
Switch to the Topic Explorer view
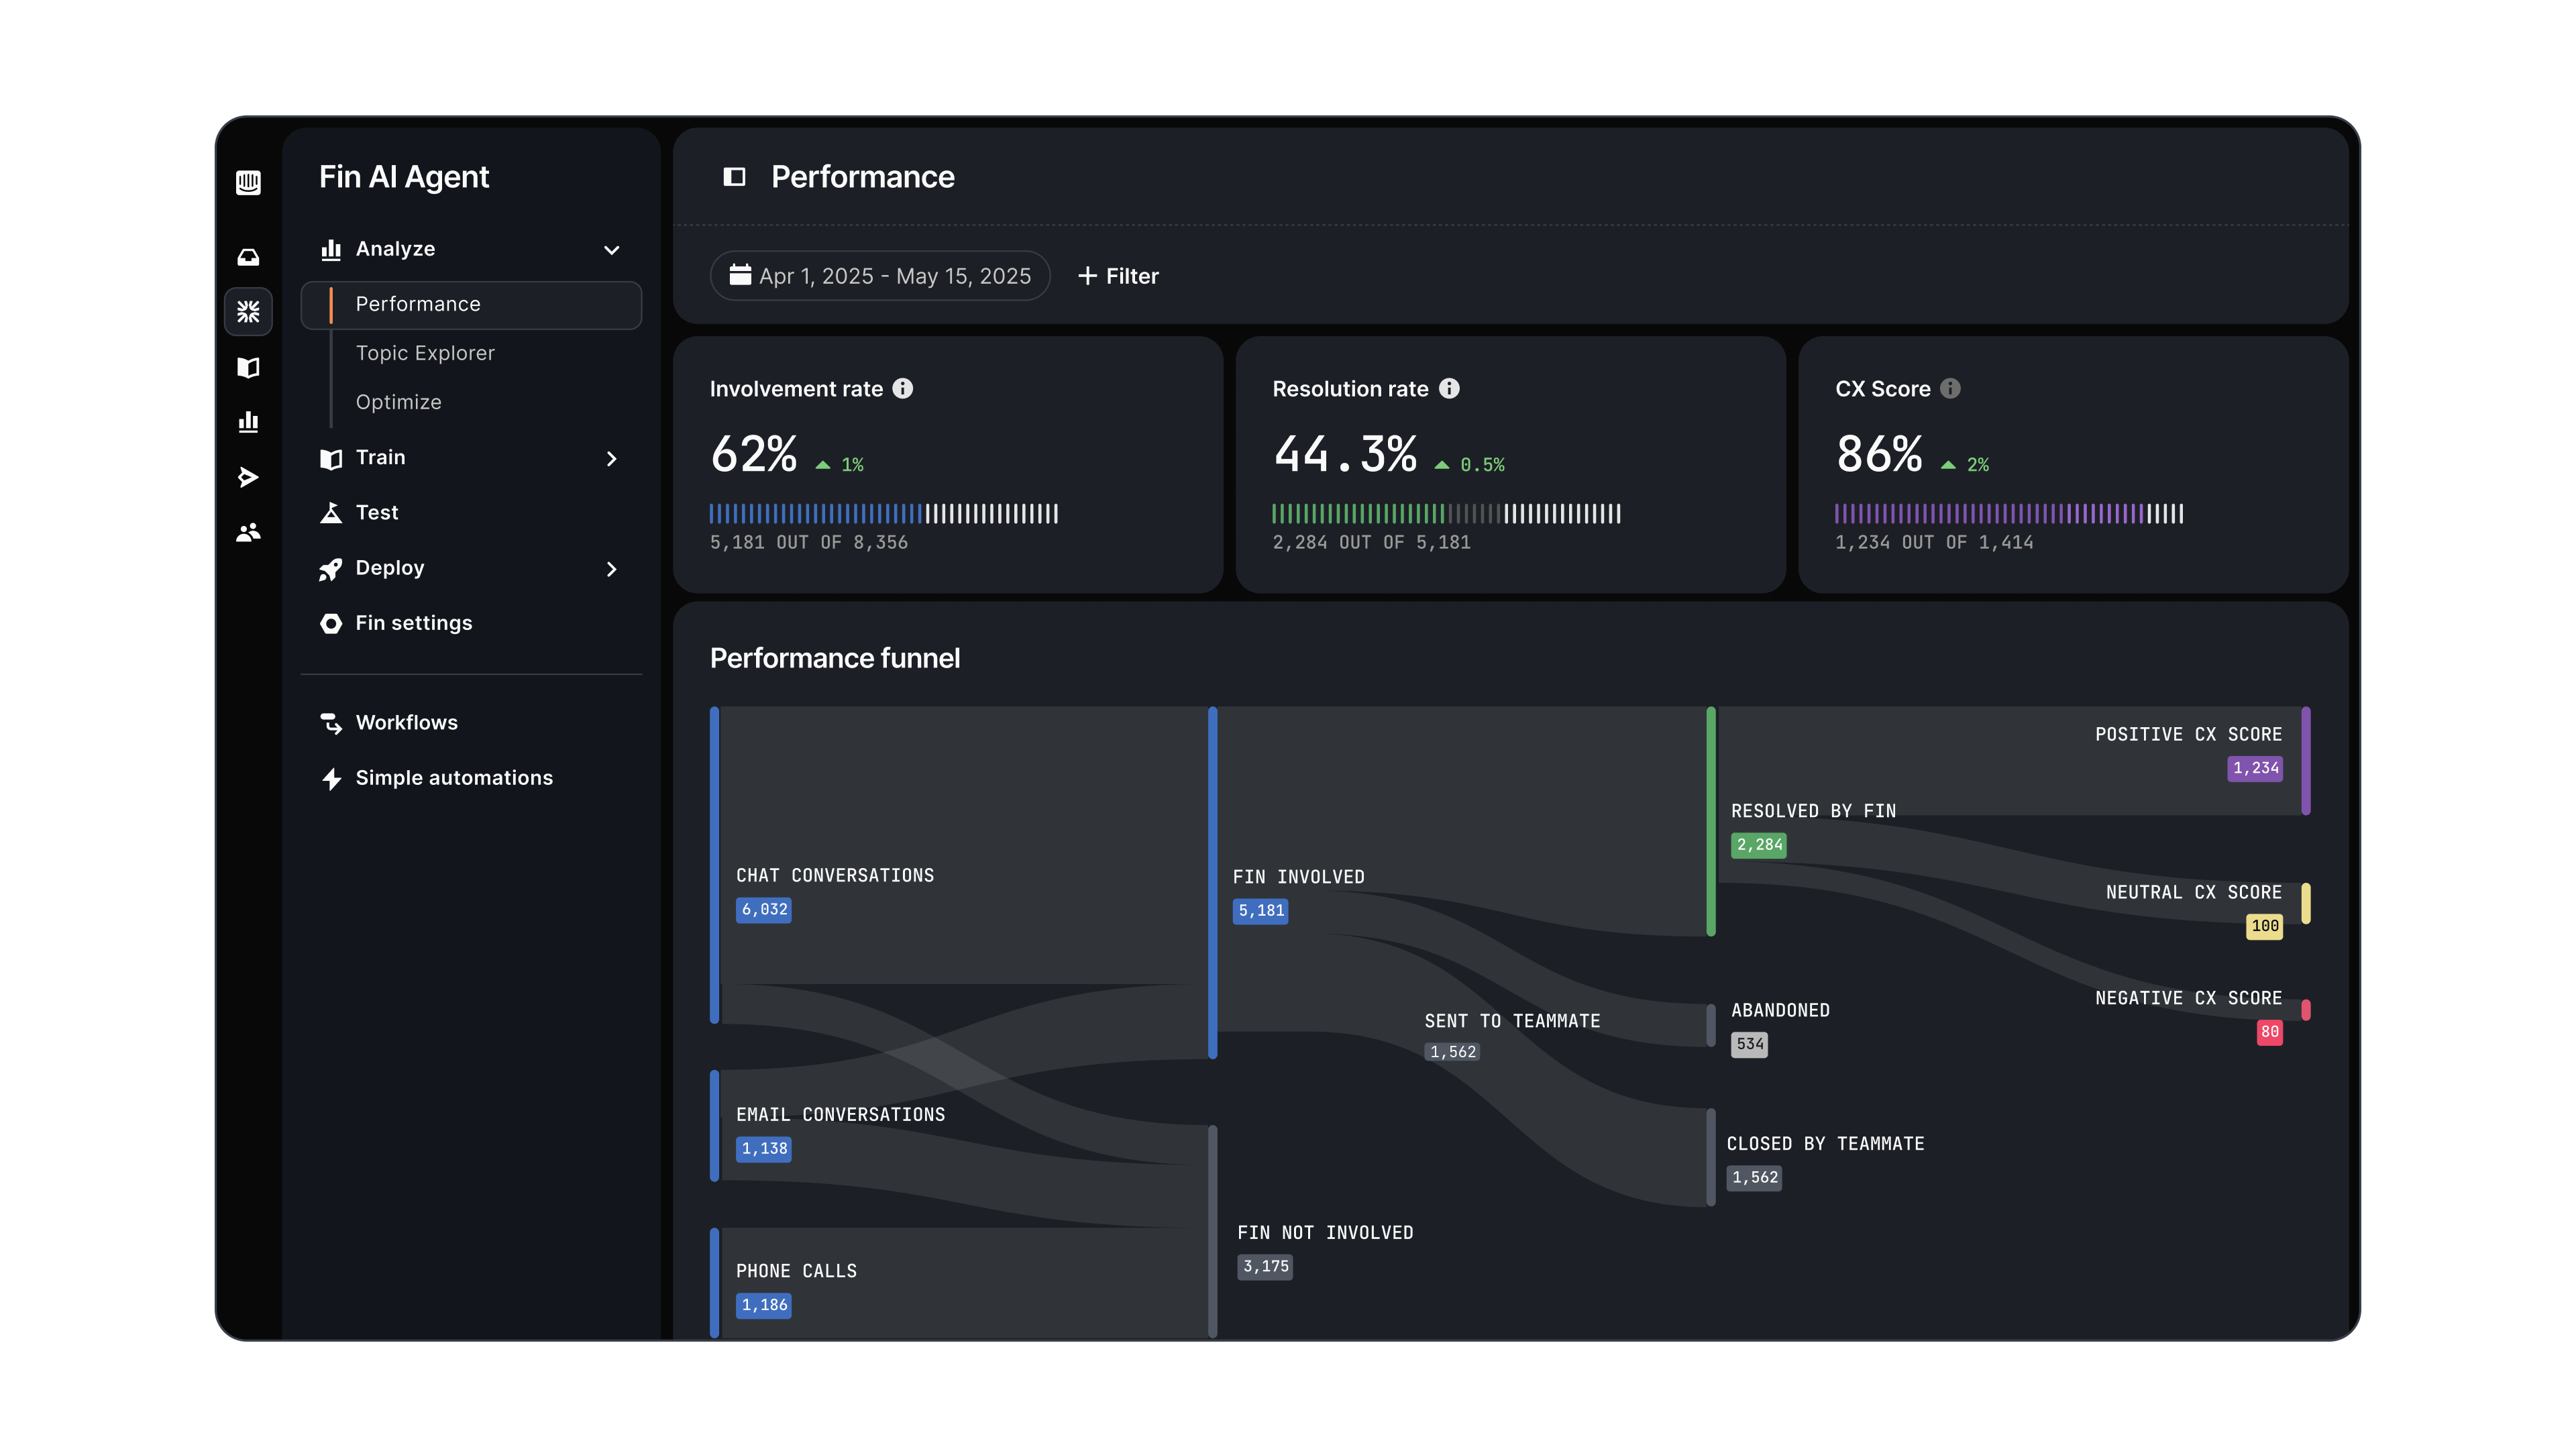pos(425,352)
